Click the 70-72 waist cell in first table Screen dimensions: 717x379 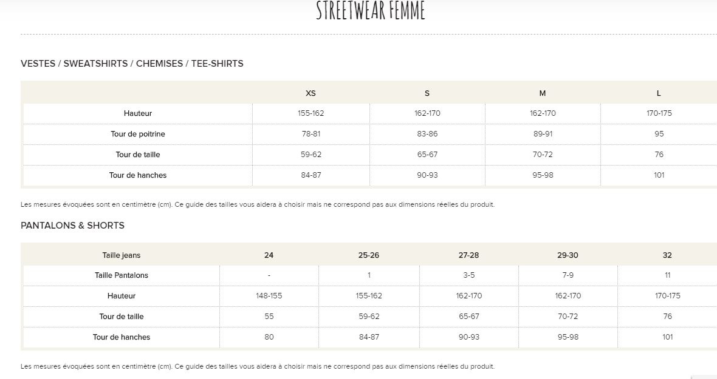(543, 155)
